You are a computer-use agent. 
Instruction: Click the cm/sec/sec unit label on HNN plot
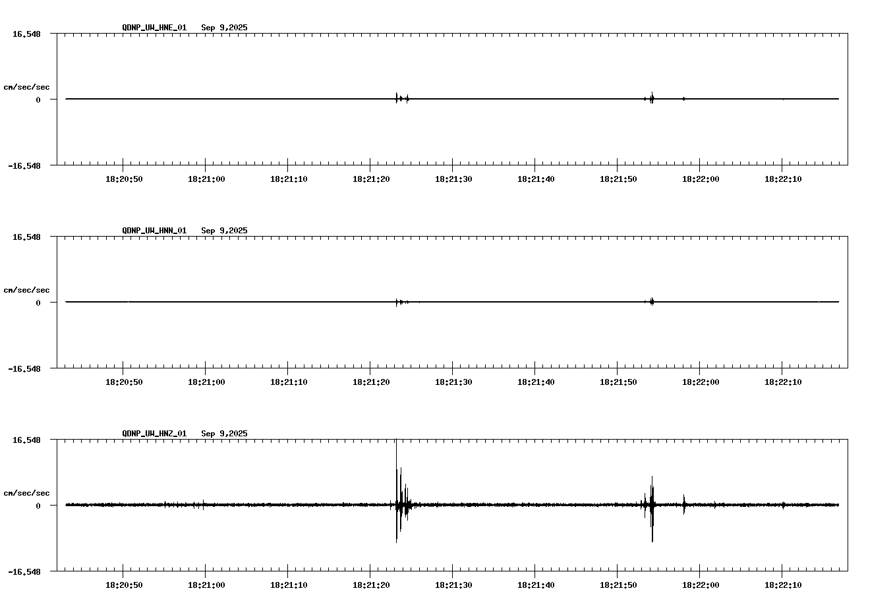26,289
